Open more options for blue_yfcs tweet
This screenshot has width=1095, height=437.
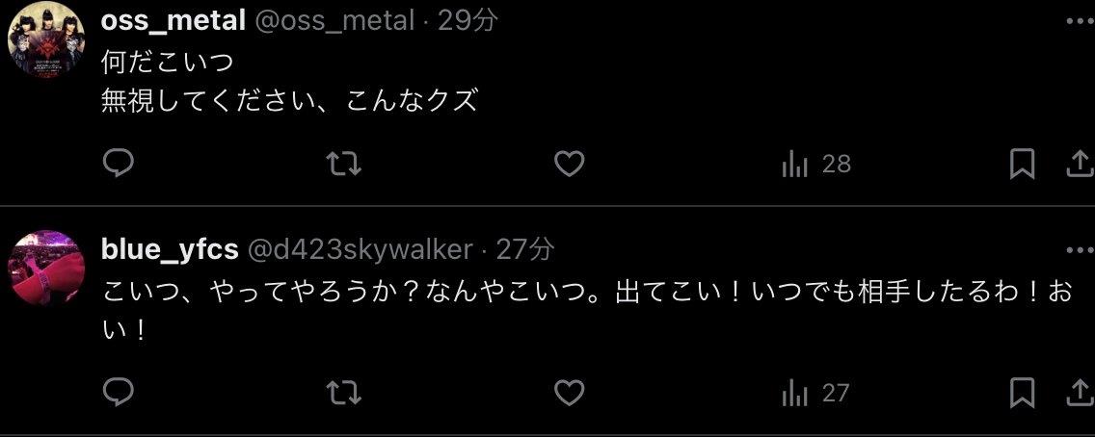point(1082,249)
